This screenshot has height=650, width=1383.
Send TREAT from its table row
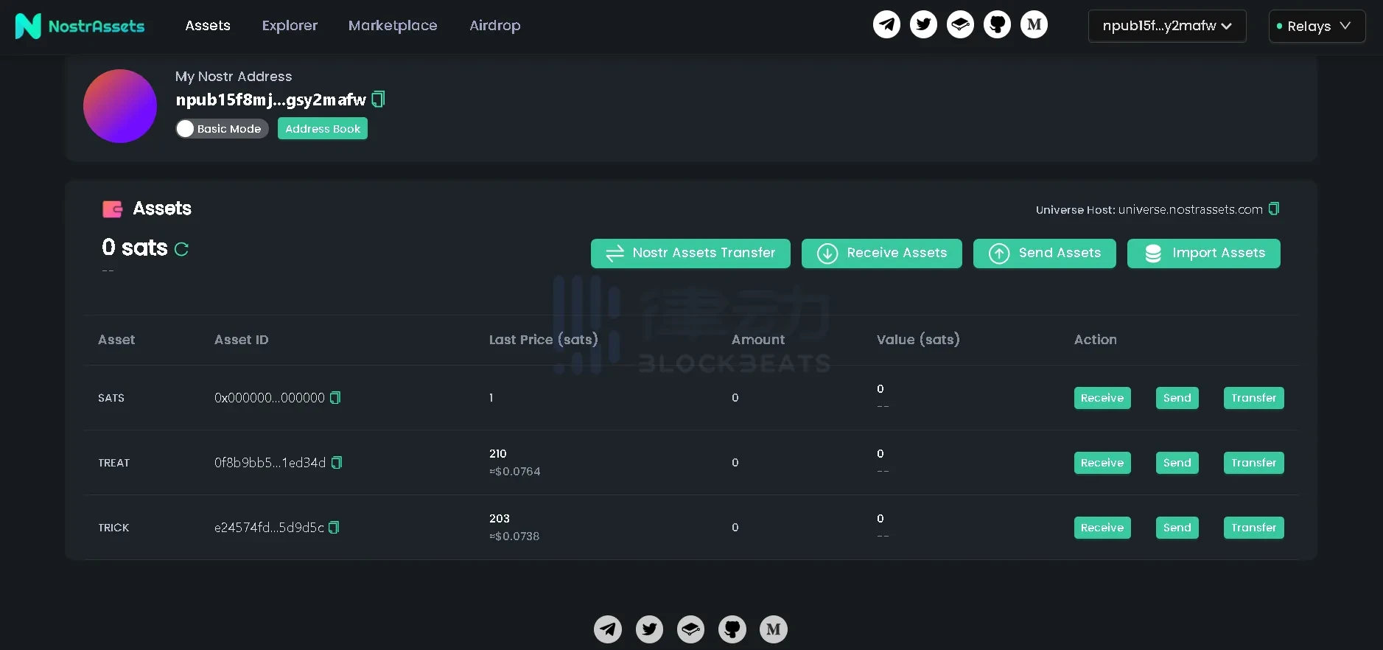1177,463
